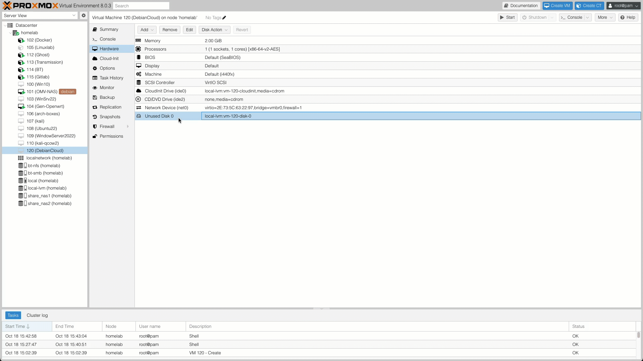The image size is (643, 361).
Task: Open the Monitor panel
Action: click(x=112, y=88)
